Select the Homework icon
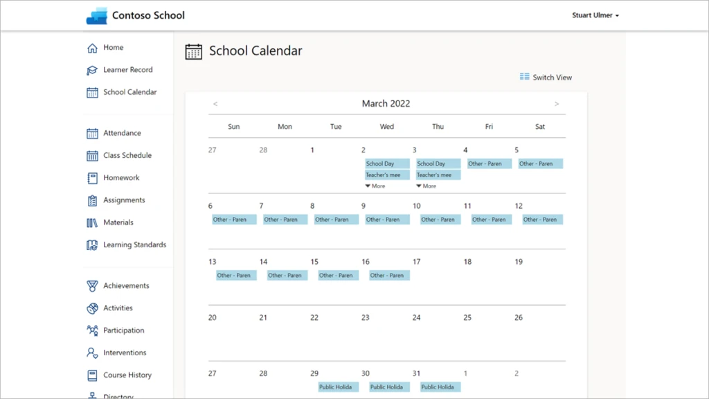This screenshot has width=709, height=399. (92, 177)
